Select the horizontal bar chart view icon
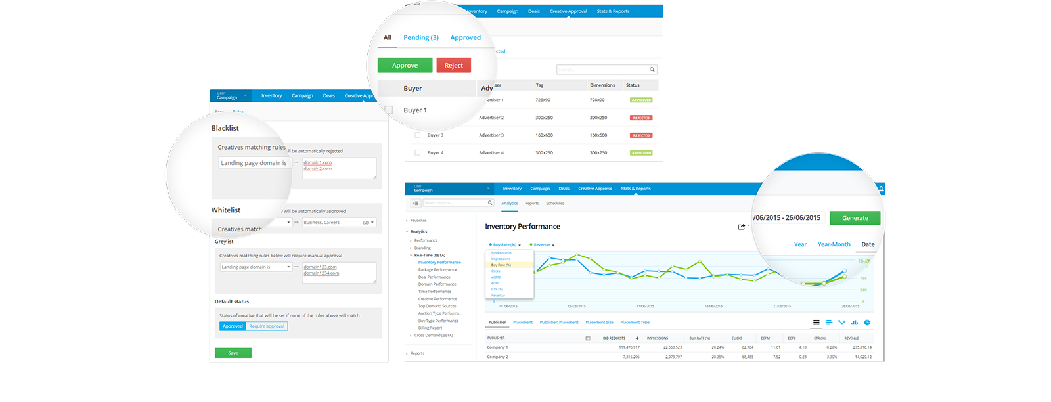The width and height of the screenshot is (1051, 402). point(829,323)
